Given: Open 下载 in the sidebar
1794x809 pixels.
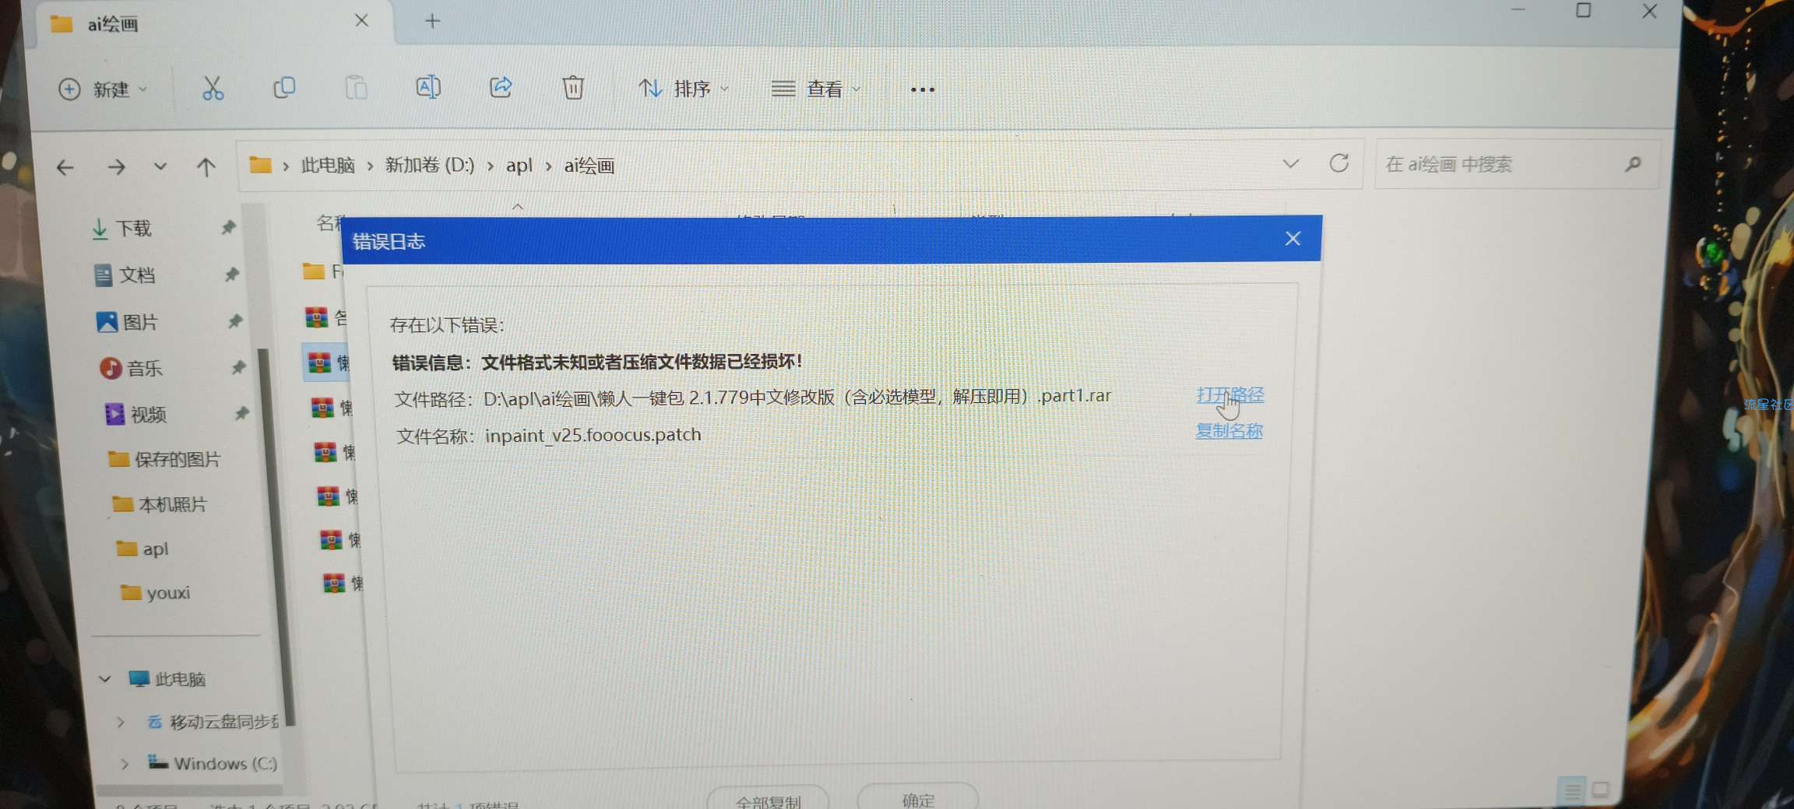Looking at the screenshot, I should pyautogui.click(x=133, y=229).
